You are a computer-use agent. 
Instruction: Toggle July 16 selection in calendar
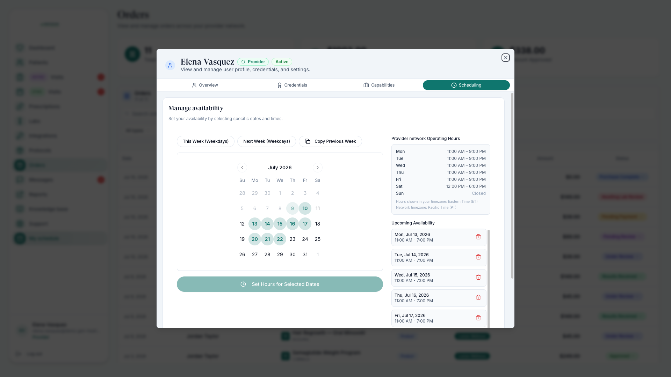293,224
